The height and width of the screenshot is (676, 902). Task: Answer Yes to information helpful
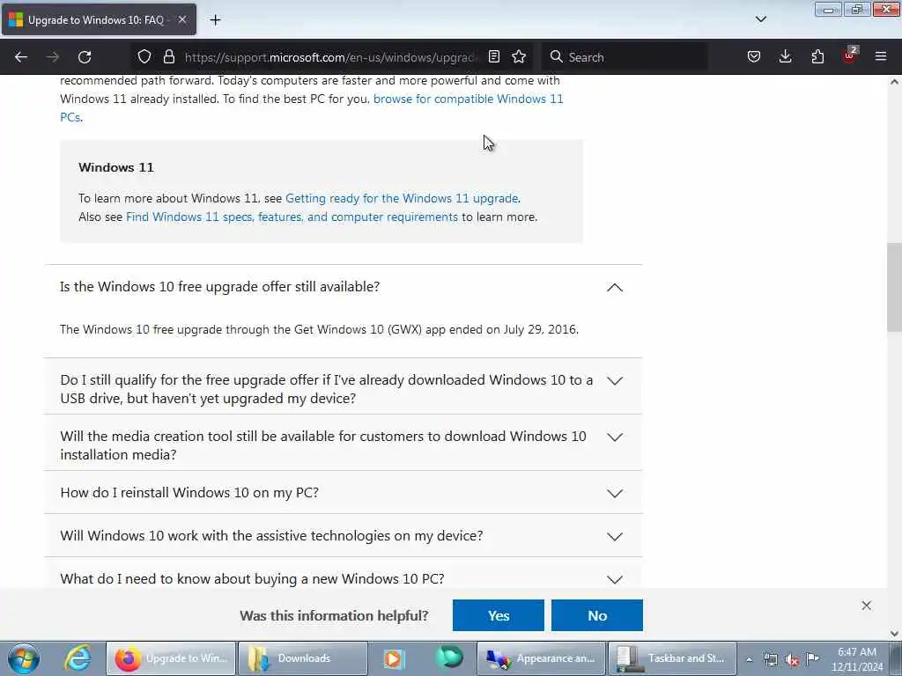coord(499,615)
